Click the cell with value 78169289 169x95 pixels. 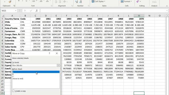139,72
